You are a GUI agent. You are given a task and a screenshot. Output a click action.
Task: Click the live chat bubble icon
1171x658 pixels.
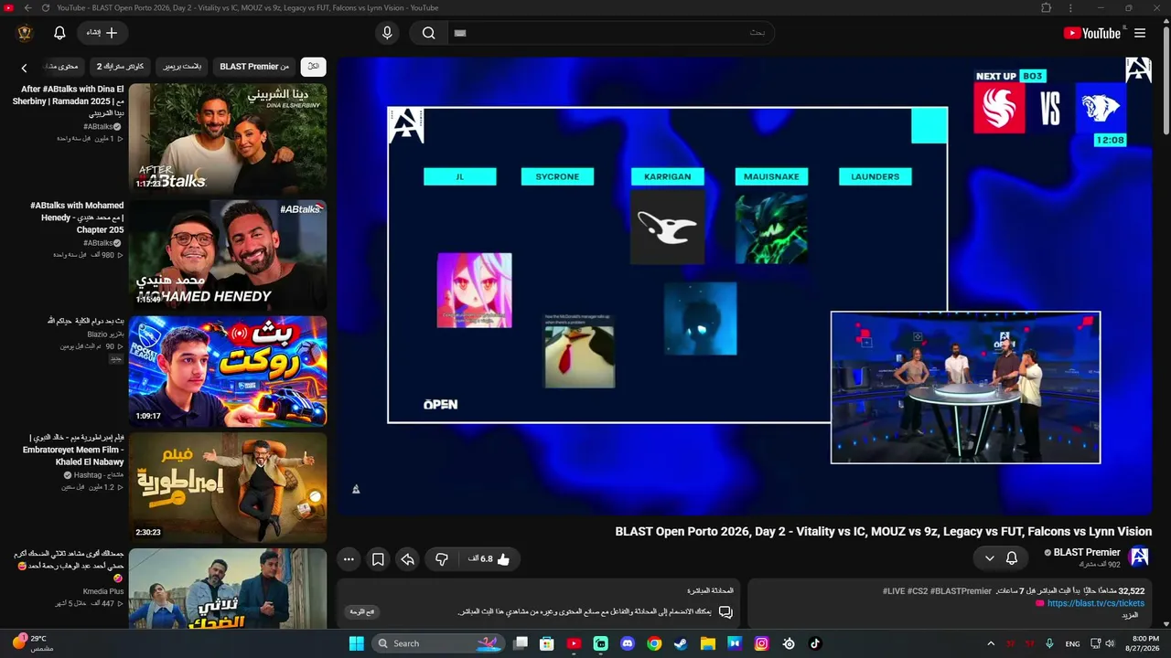pos(725,611)
